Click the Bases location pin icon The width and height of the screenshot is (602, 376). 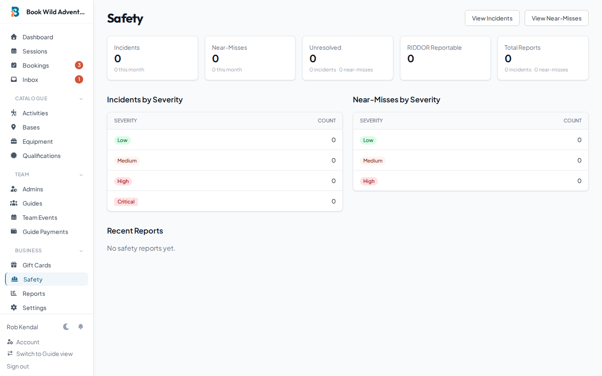[x=14, y=127]
